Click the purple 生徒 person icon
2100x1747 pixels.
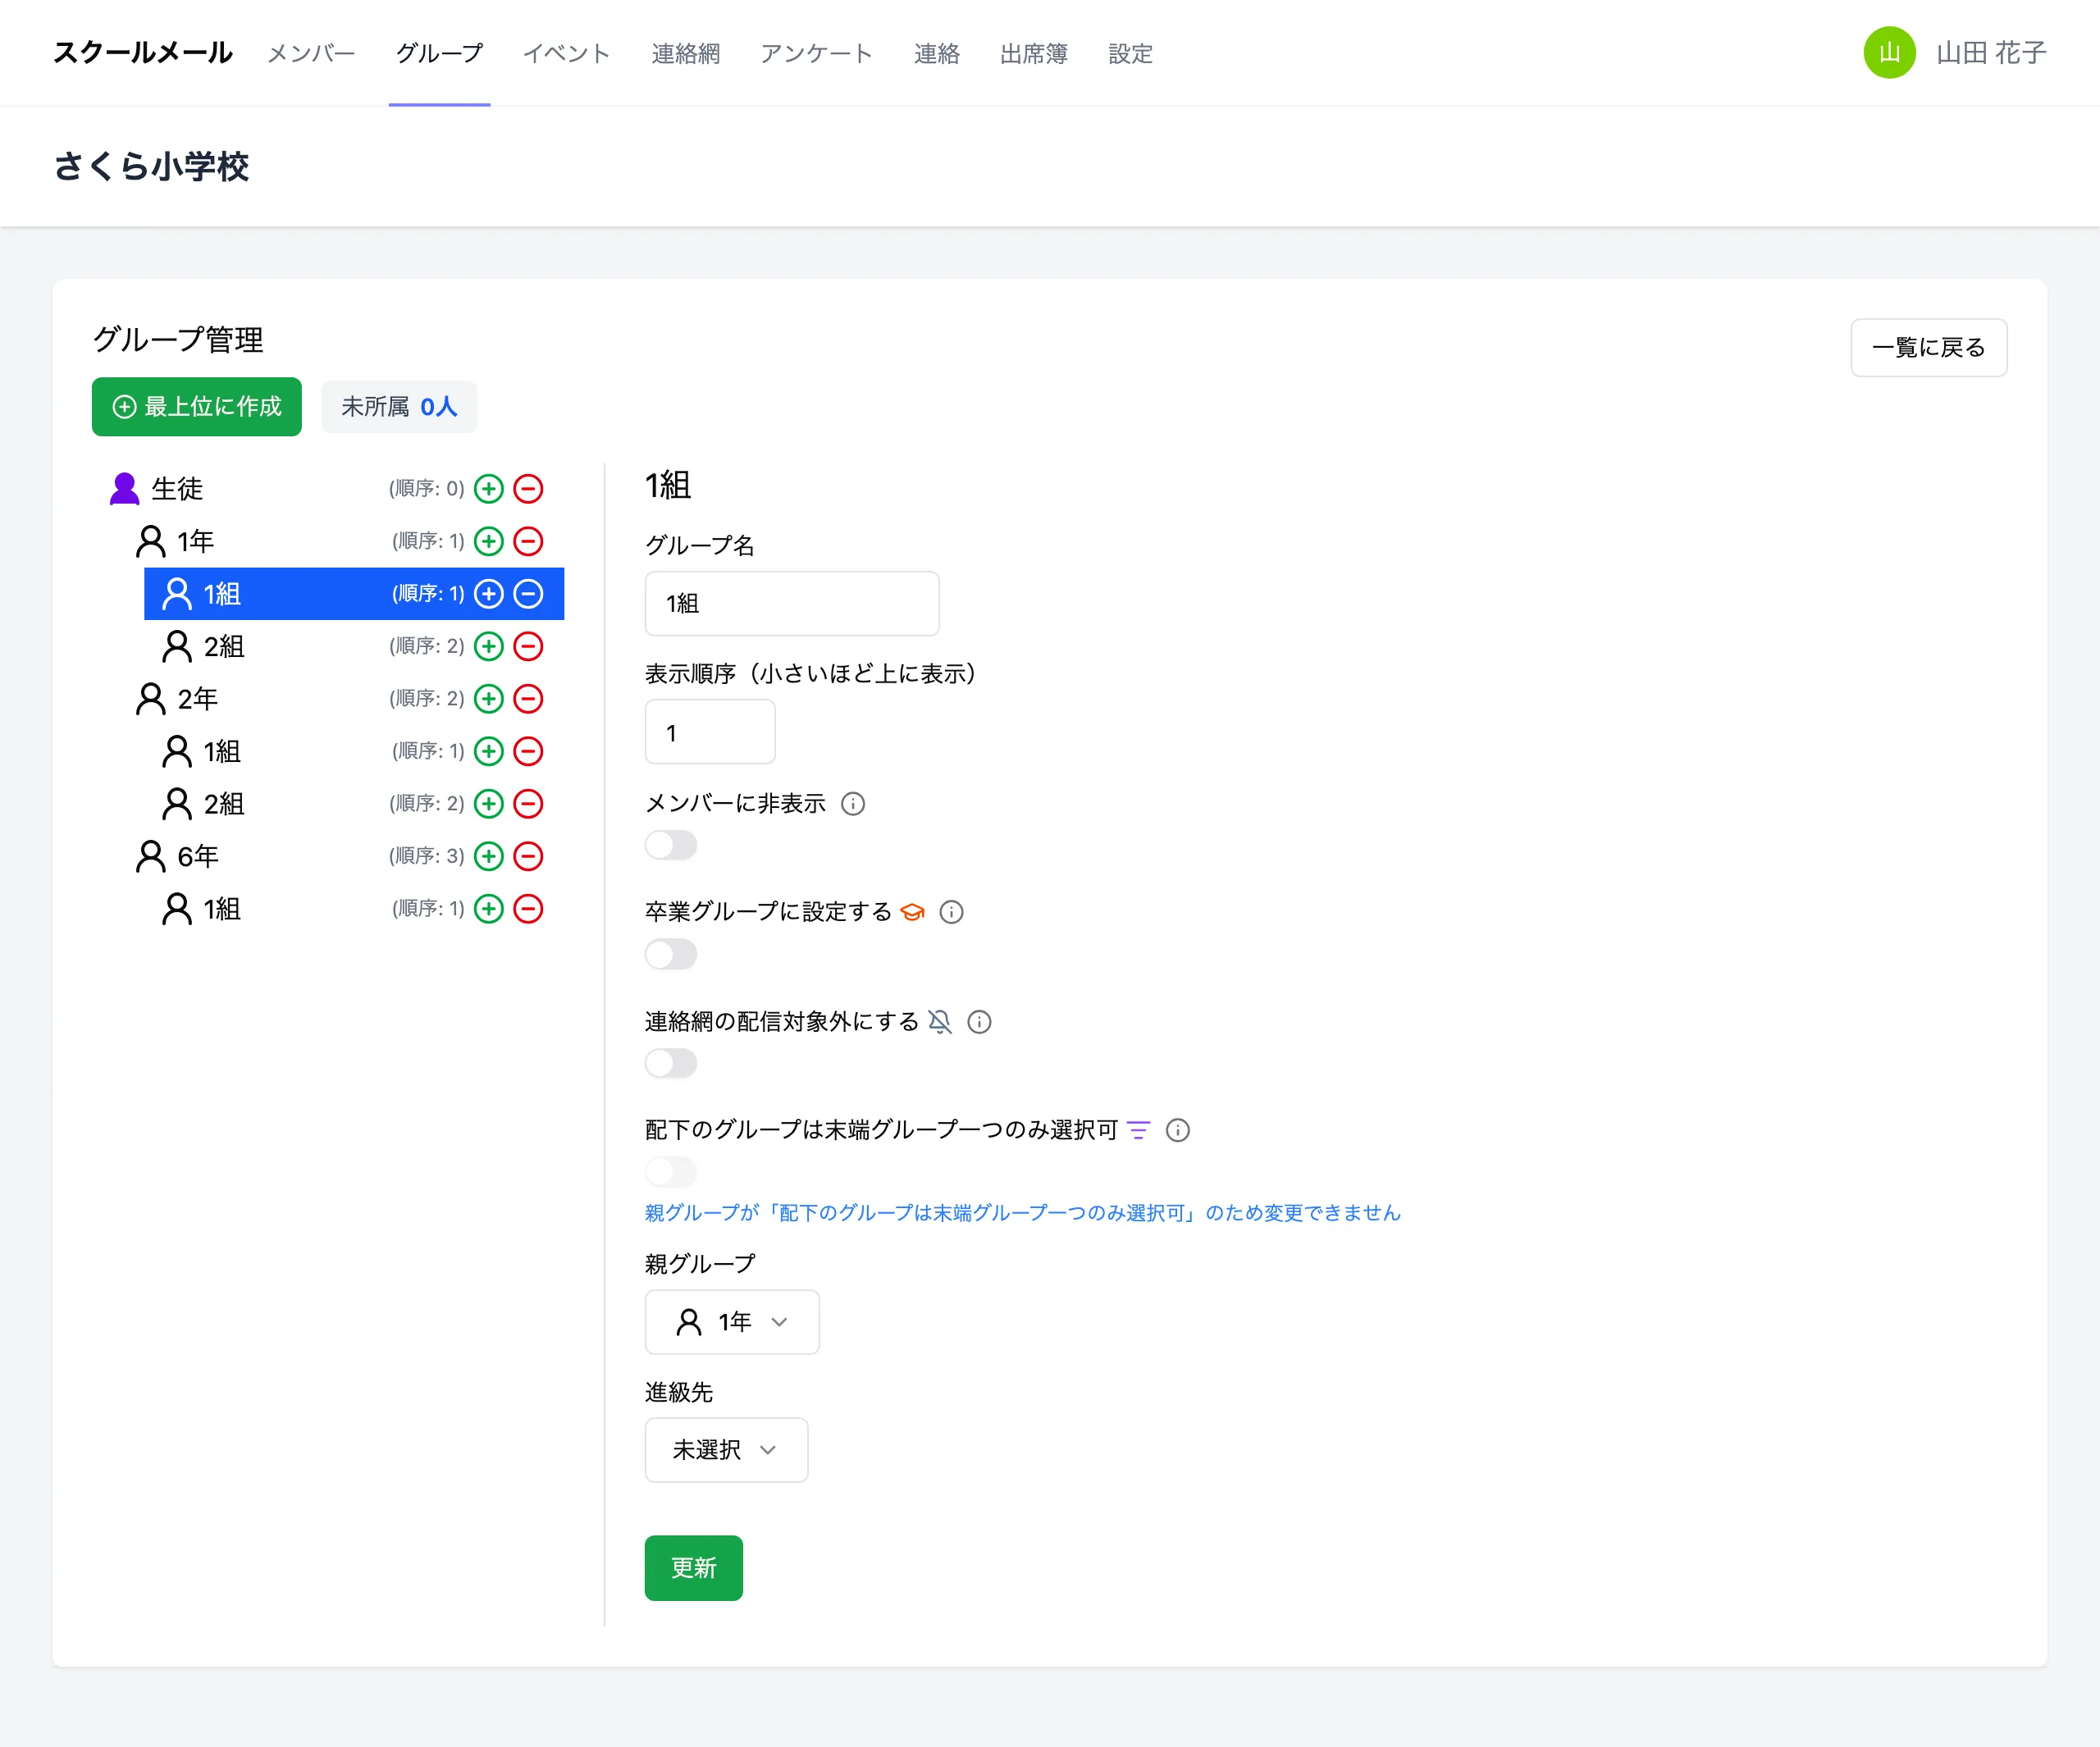(x=124, y=488)
